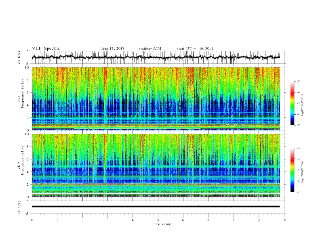Pick the ch.1 PSD color scale bar
This screenshot has height=247, width=320.
click(292, 103)
